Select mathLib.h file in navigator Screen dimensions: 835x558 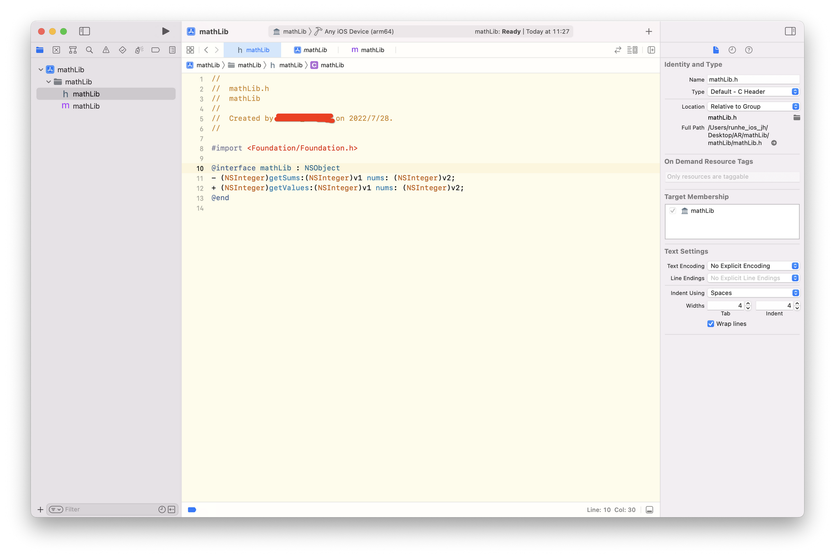pyautogui.click(x=106, y=94)
